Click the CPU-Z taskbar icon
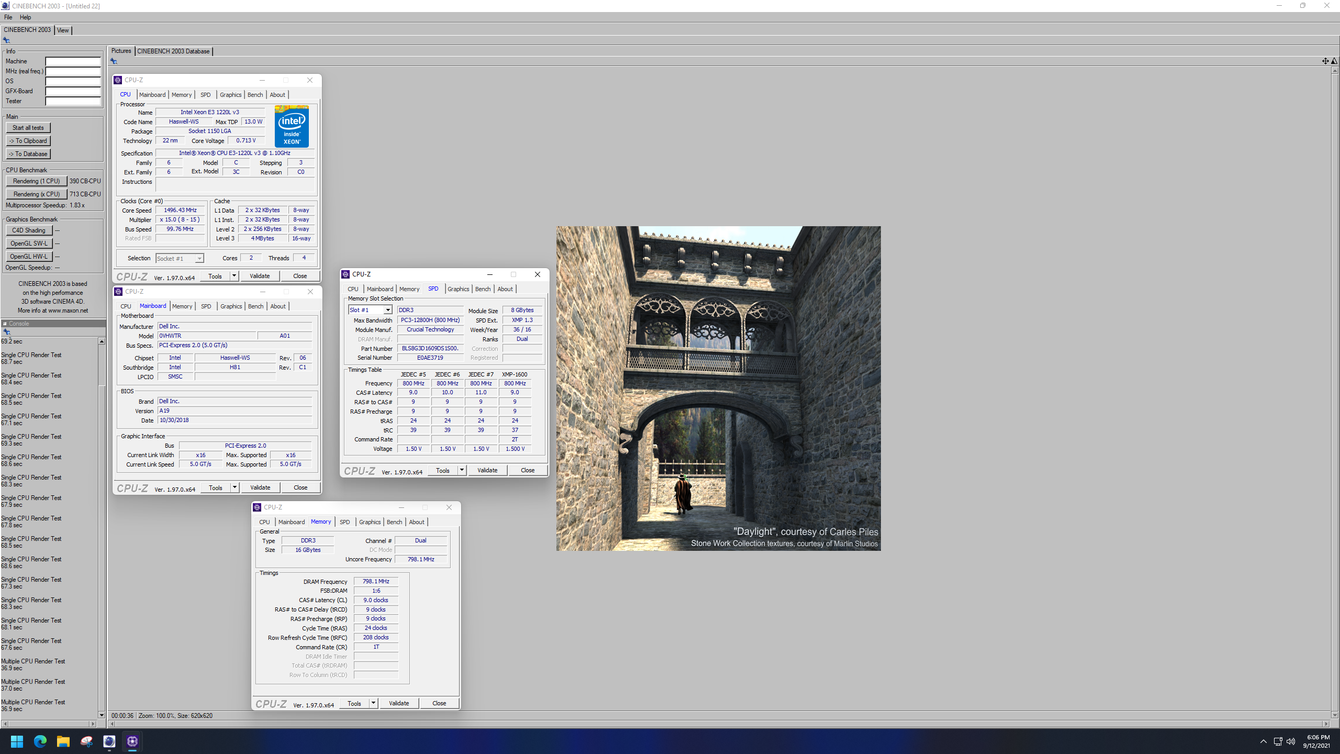 pyautogui.click(x=132, y=741)
